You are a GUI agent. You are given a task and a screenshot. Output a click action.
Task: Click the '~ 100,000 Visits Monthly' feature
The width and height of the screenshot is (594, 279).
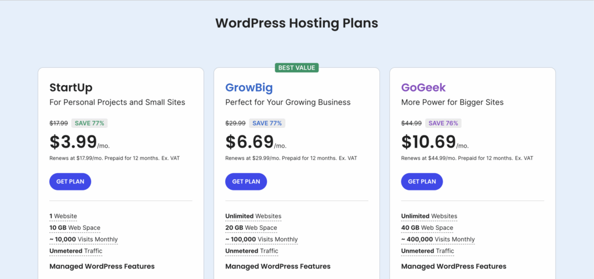click(x=261, y=239)
